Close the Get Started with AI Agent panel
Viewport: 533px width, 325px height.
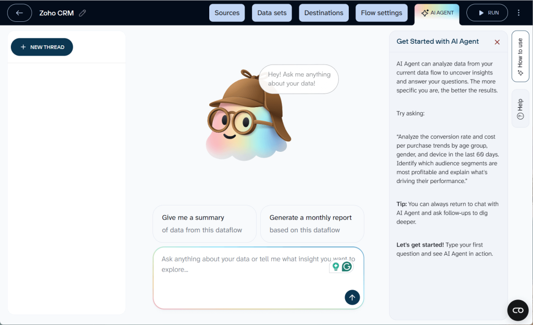497,42
